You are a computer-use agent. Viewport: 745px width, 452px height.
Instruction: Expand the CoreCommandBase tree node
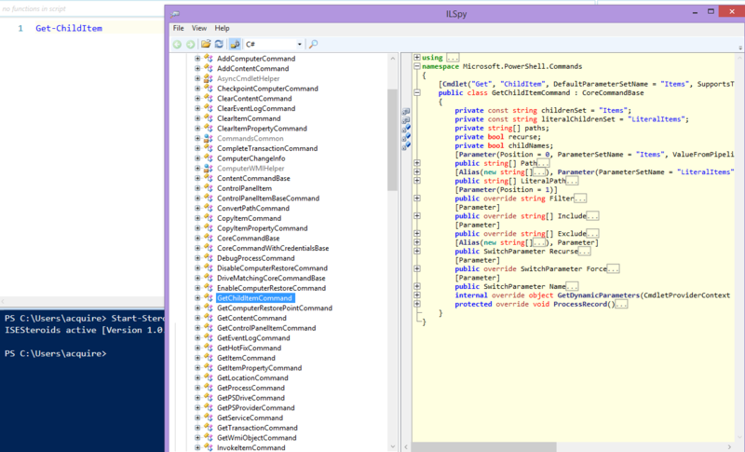[x=197, y=239]
